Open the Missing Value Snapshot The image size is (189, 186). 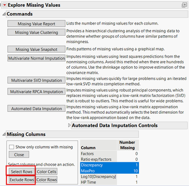[x=36, y=49]
